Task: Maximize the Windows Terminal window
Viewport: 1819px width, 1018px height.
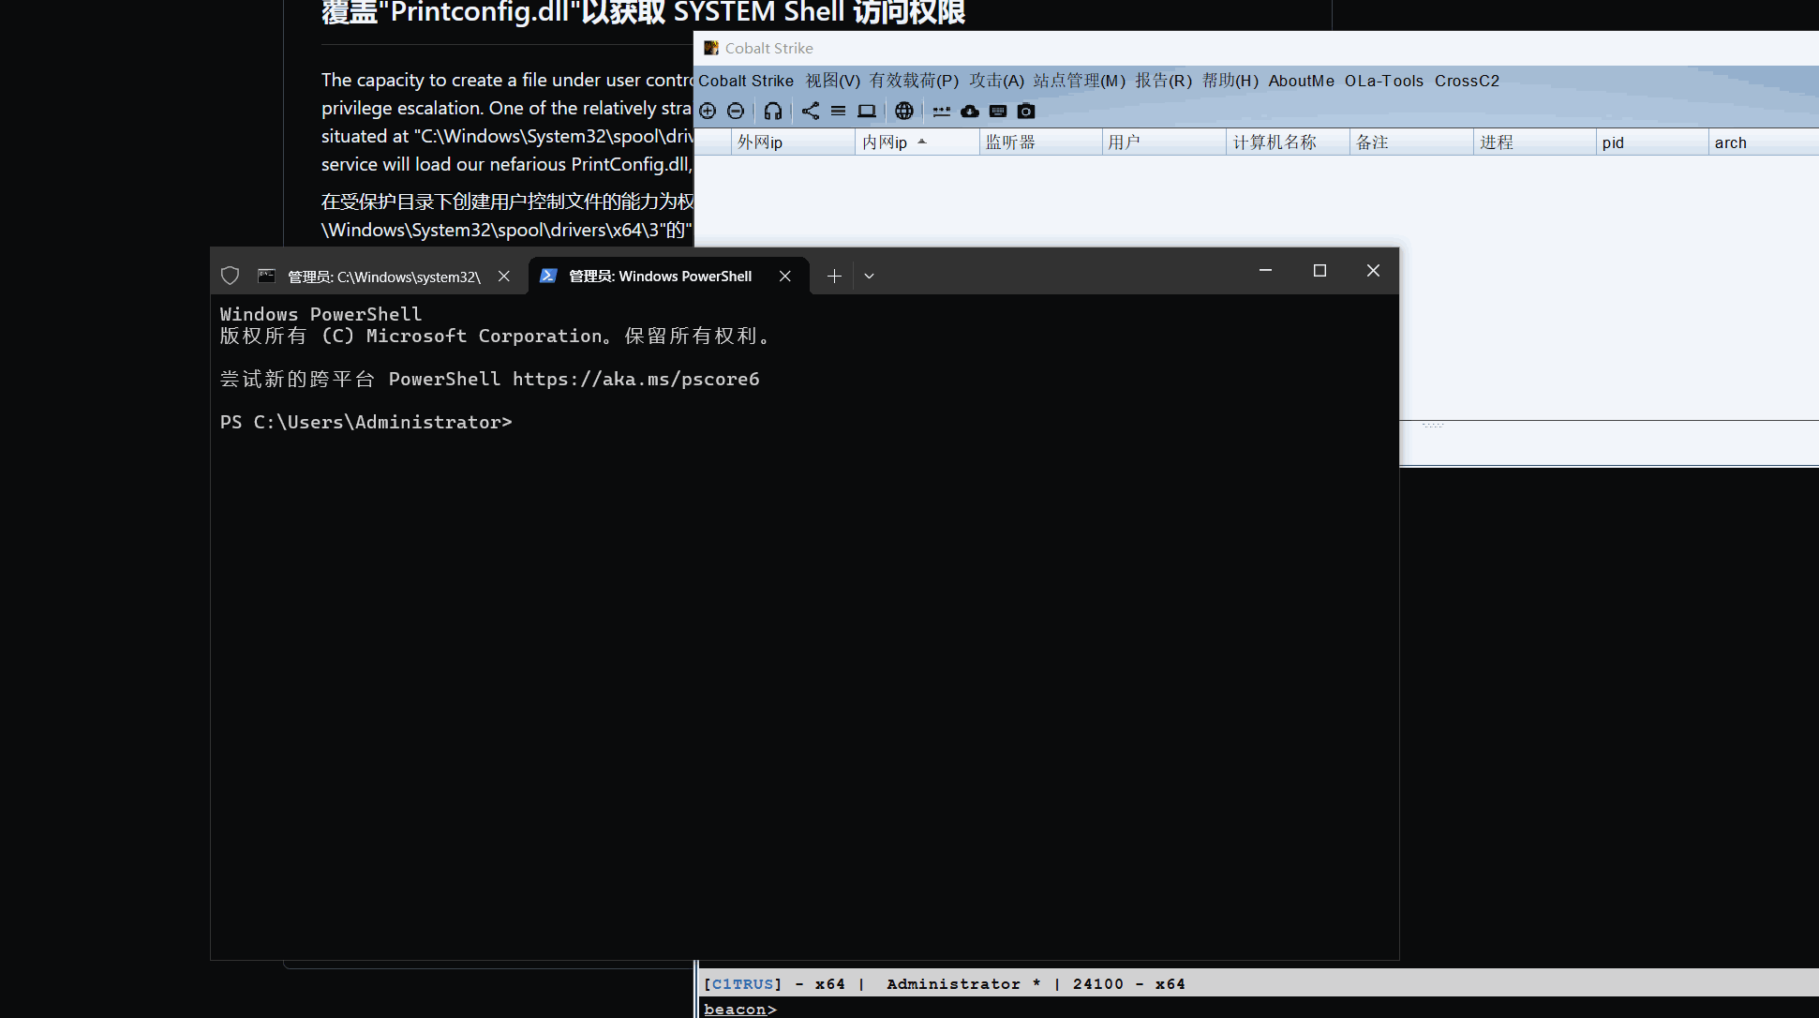Action: [x=1320, y=271]
